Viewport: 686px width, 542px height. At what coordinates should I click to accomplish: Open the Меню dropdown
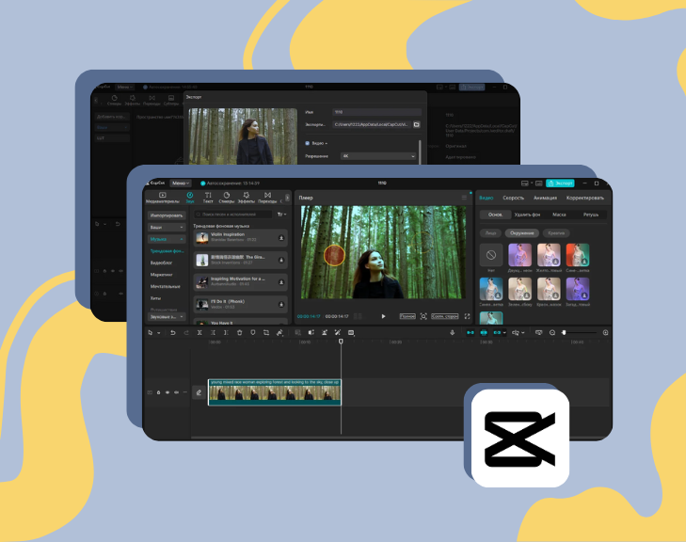click(x=180, y=183)
